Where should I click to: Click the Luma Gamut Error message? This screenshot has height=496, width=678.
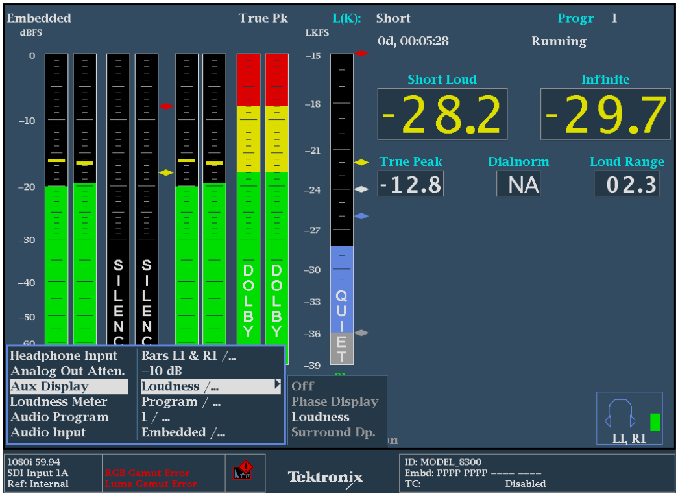click(x=151, y=484)
